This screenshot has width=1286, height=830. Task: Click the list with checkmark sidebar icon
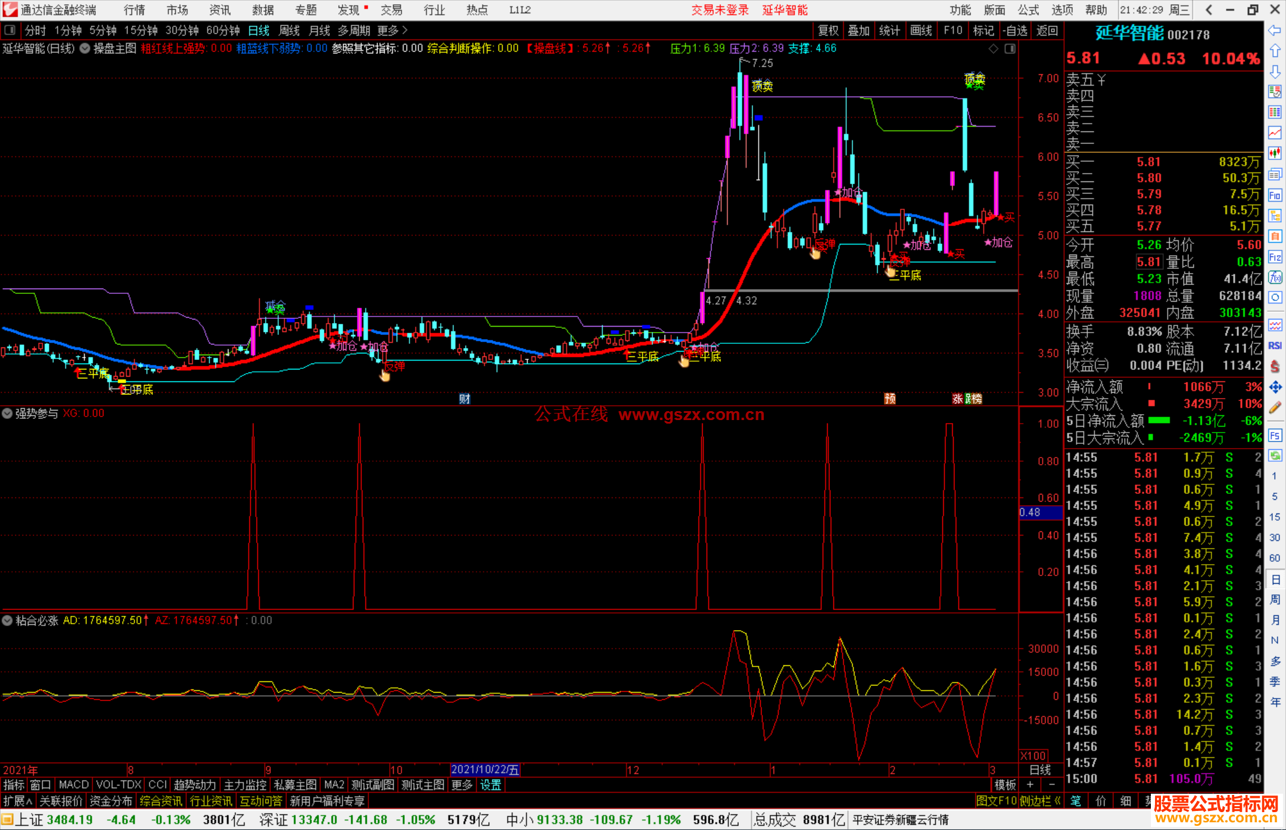(x=1275, y=92)
